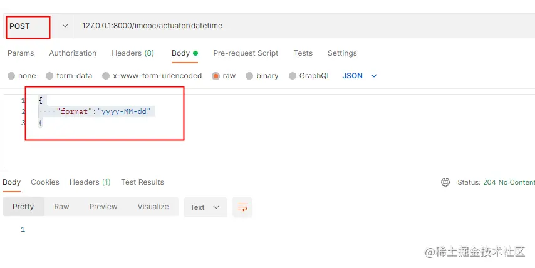Open the Text response format dropdown

[205, 207]
